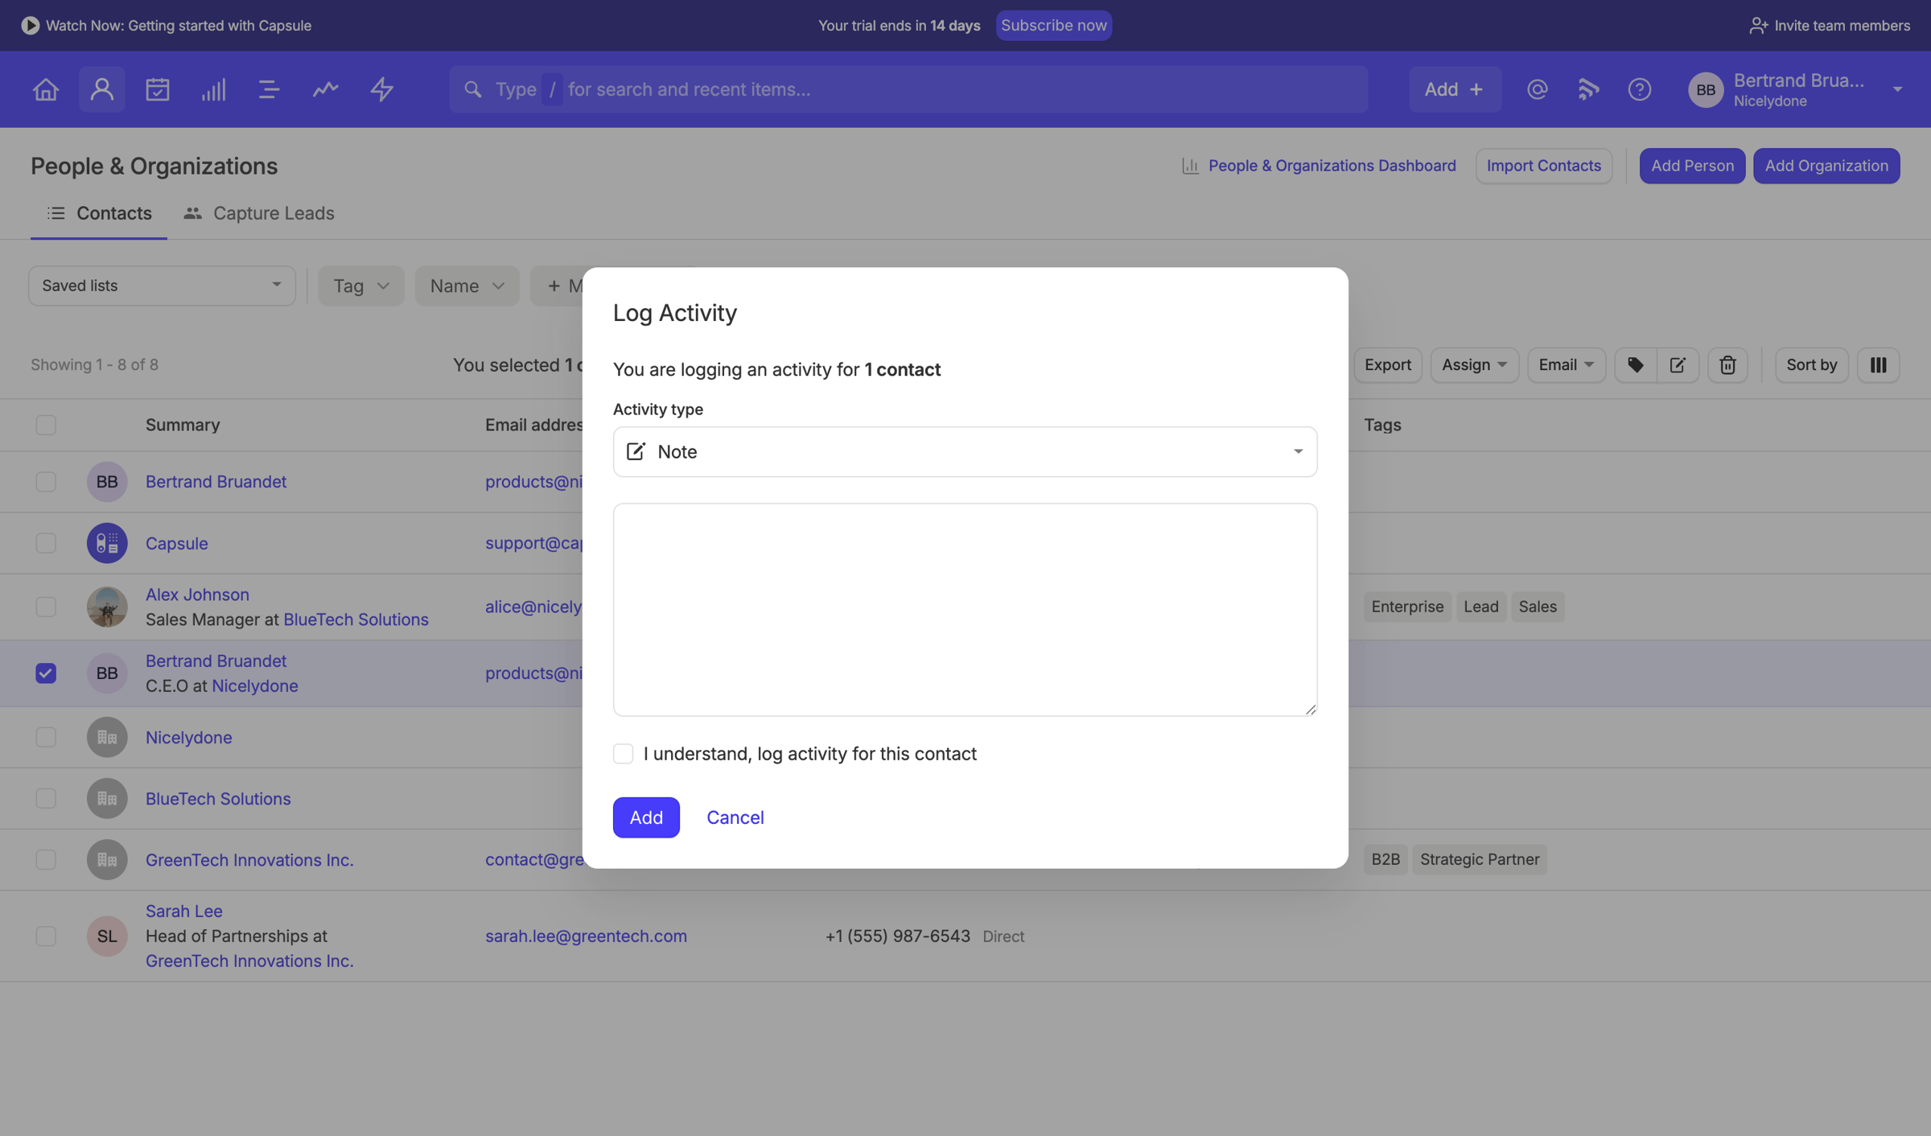Click the Add button in Log Activity
This screenshot has height=1136, width=1931.
point(646,817)
